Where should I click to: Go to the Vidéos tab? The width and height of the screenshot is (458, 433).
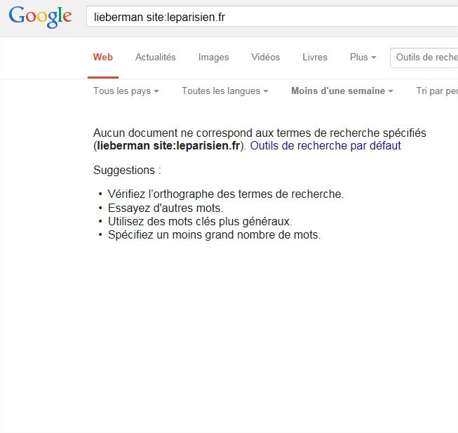tap(266, 58)
